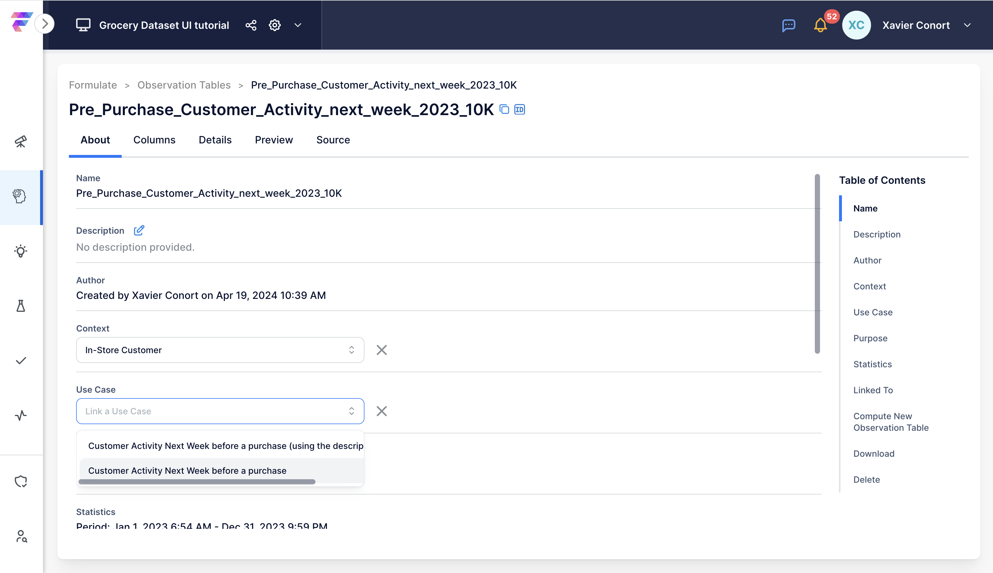Open the user search sidebar icon
993x573 pixels.
click(x=22, y=536)
